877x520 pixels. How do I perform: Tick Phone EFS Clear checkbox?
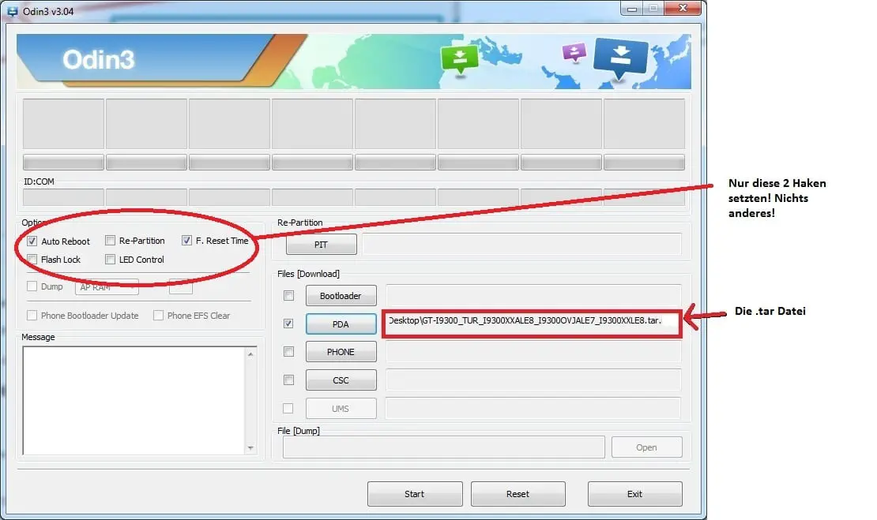pyautogui.click(x=158, y=316)
